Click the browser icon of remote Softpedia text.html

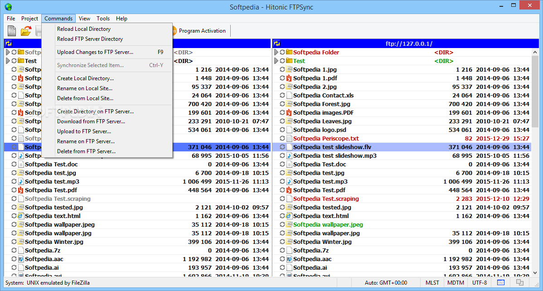point(289,216)
